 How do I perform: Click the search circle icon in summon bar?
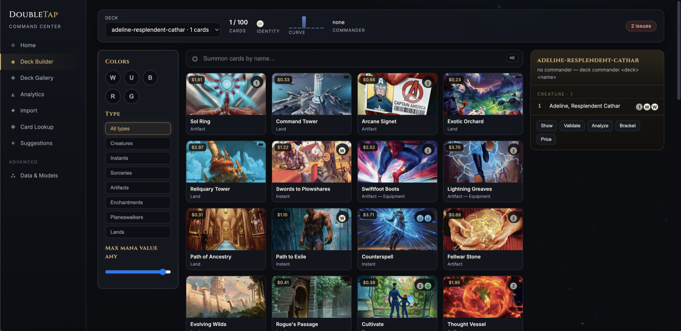pos(195,59)
